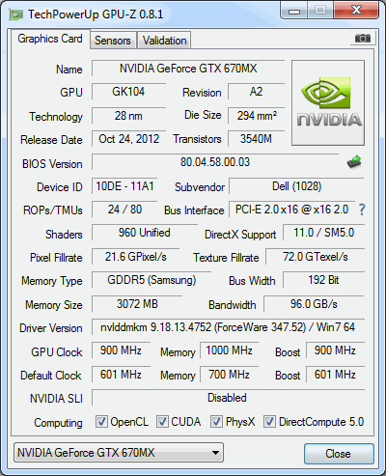Switch to the Sensors tab

[x=113, y=41]
